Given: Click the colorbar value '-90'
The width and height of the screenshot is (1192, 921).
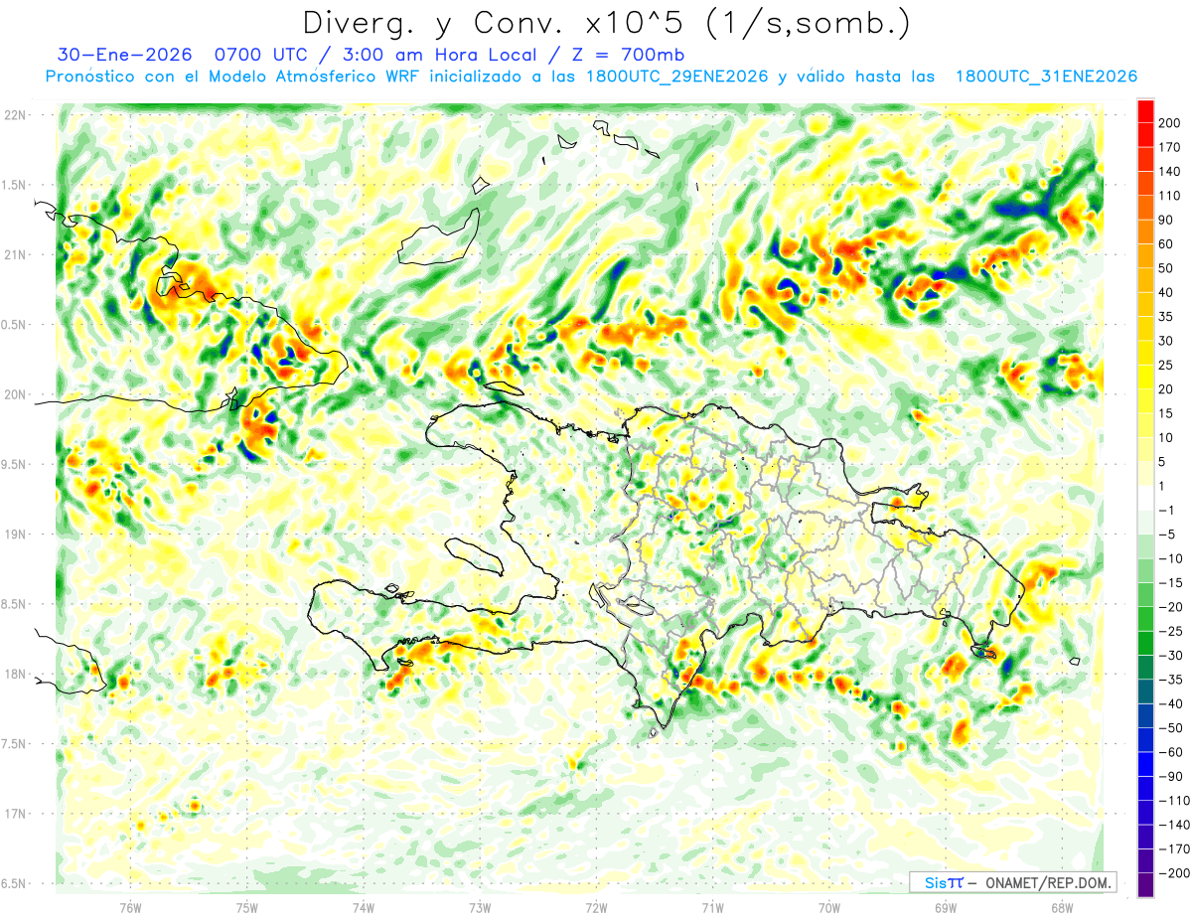Looking at the screenshot, I should click(x=1171, y=777).
